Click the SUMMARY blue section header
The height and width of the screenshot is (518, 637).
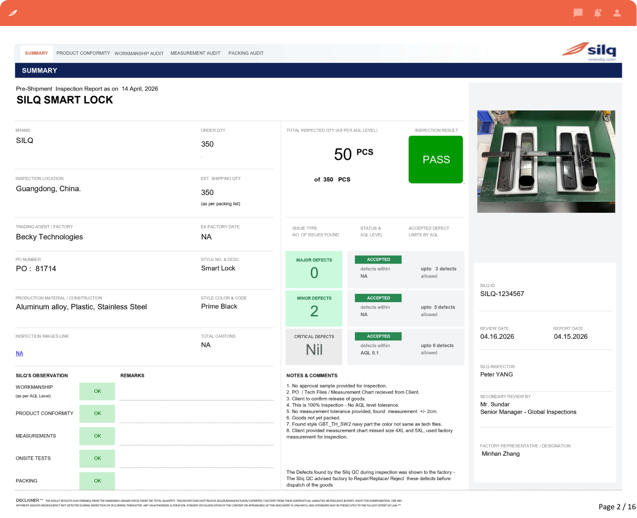[318, 70]
